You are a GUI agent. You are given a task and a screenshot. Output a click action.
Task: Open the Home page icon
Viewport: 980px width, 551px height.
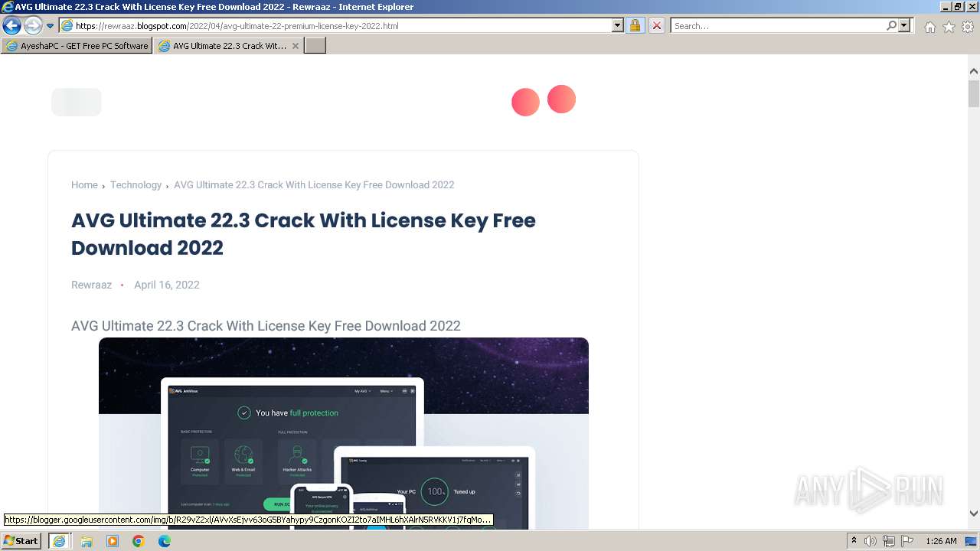click(929, 27)
